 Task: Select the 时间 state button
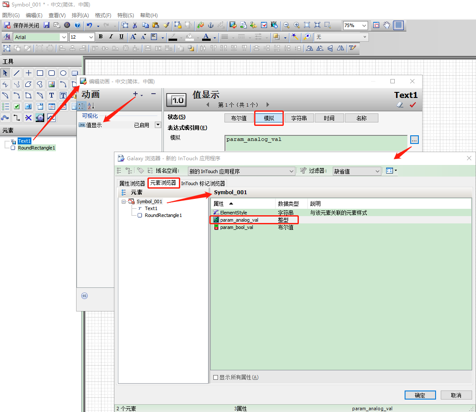pos(329,118)
